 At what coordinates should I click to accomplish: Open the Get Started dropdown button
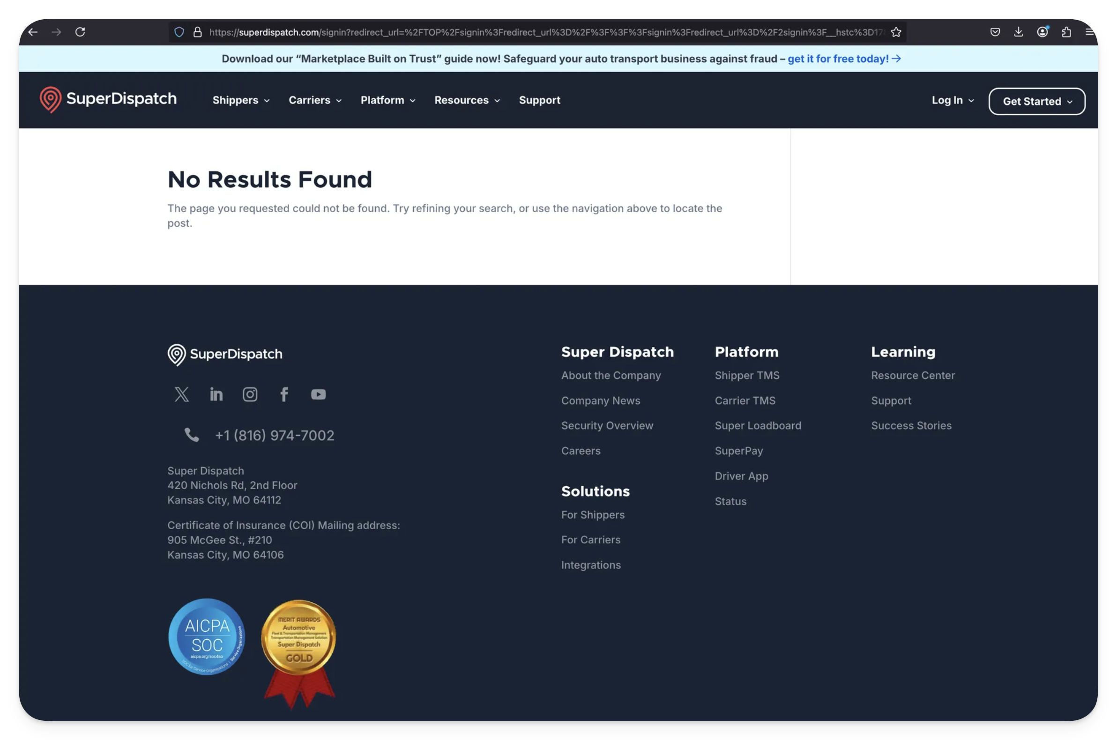1037,101
